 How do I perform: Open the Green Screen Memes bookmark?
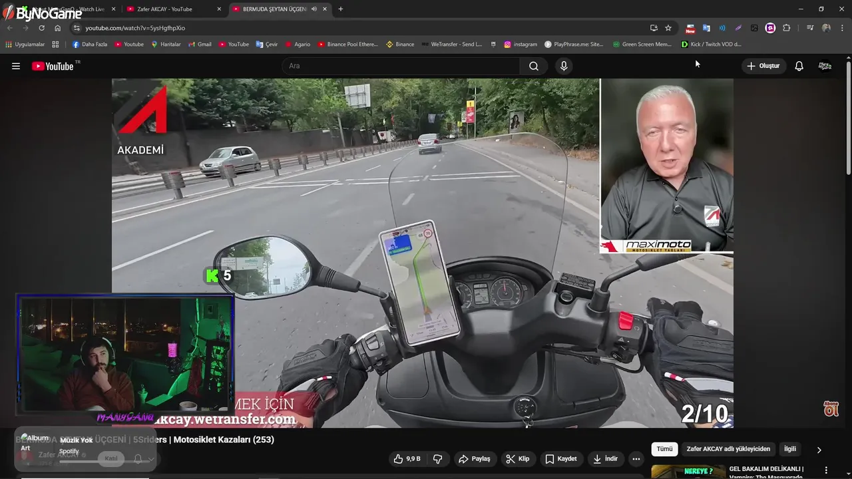pos(642,45)
